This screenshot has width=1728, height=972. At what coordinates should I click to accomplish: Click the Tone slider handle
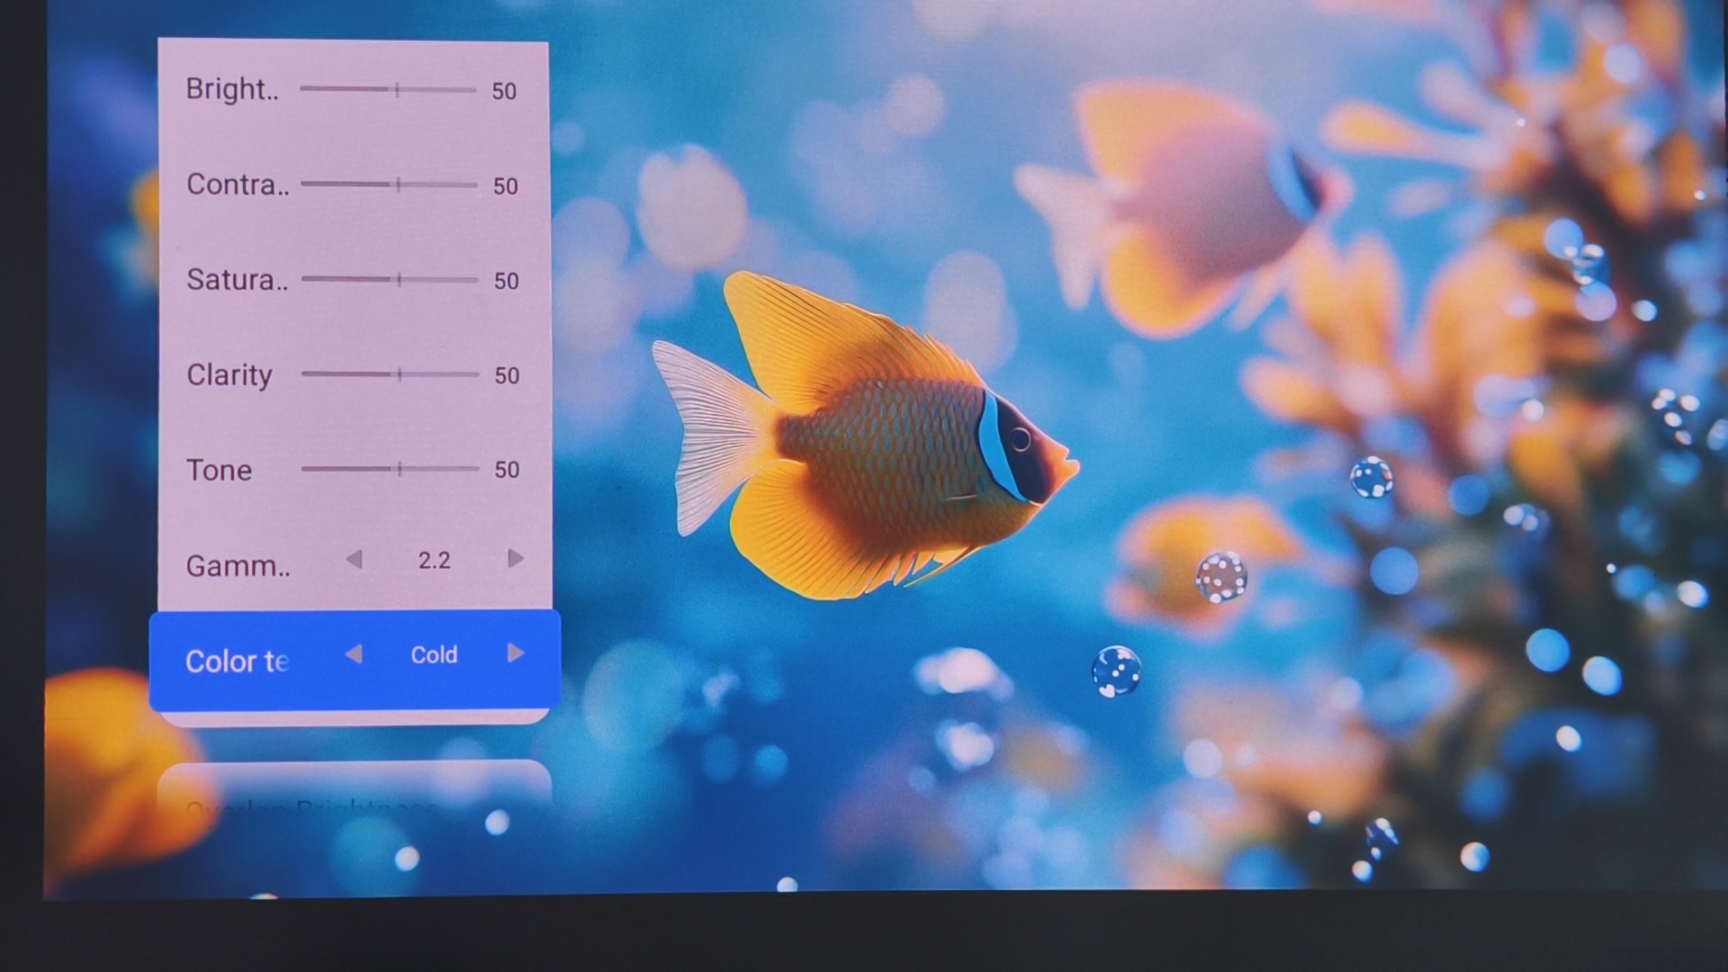(x=400, y=468)
